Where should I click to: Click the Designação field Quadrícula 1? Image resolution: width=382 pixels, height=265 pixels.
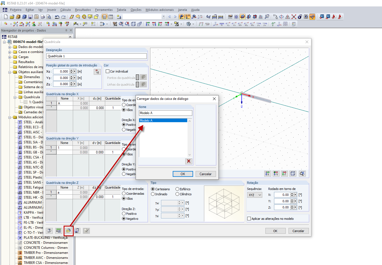(x=97, y=56)
